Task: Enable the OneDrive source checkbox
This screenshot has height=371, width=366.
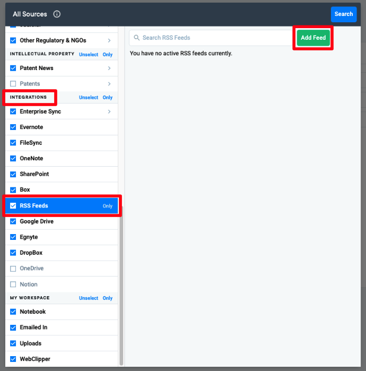Action: click(x=13, y=269)
